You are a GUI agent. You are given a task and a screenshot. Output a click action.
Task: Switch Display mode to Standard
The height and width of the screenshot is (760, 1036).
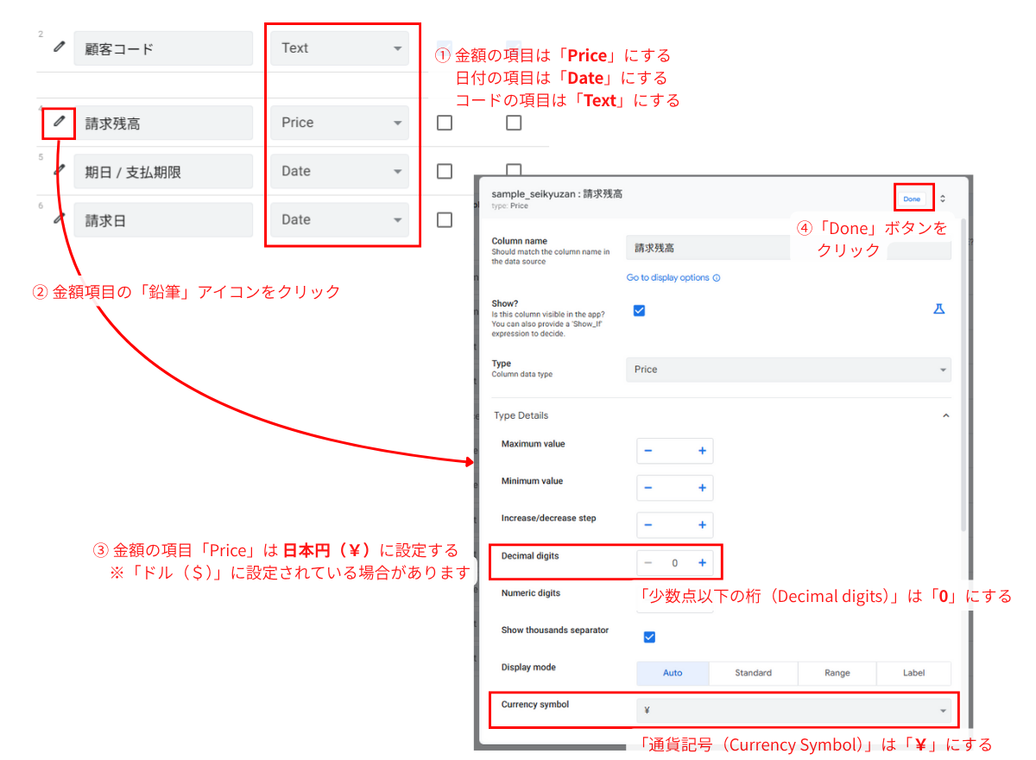click(x=753, y=673)
